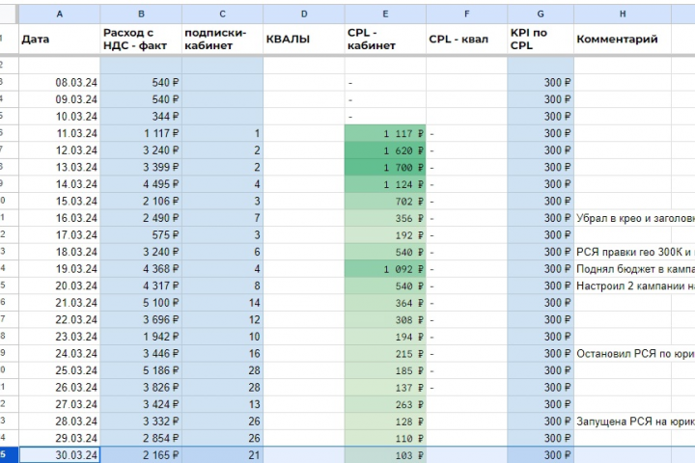Select column A header
The image size is (695, 463).
click(x=60, y=14)
